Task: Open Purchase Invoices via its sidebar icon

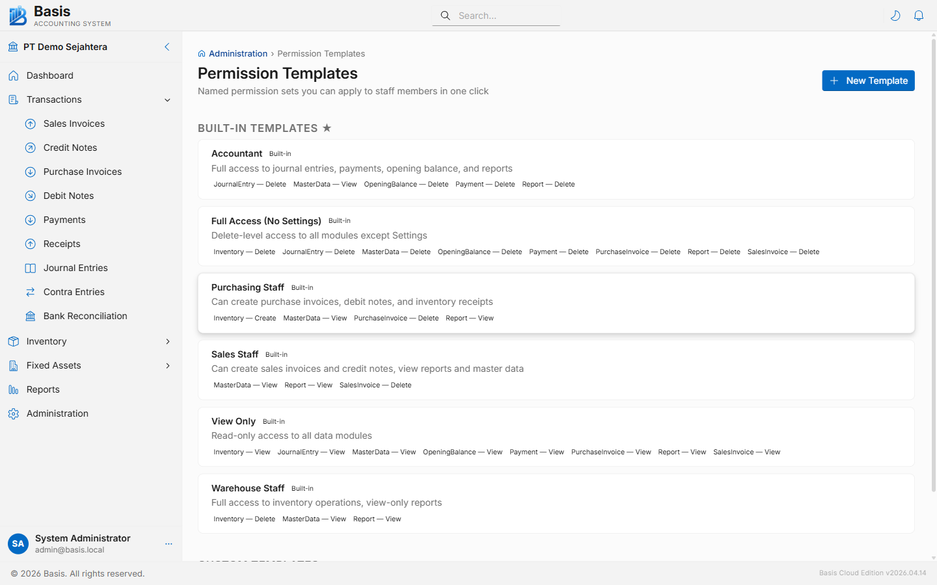Action: pyautogui.click(x=30, y=172)
